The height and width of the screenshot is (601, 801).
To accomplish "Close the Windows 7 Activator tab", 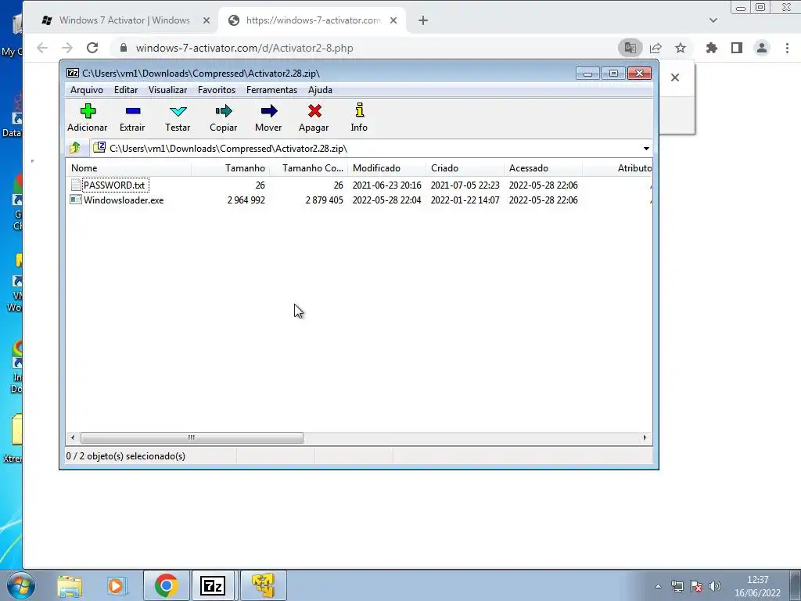I will 207,20.
